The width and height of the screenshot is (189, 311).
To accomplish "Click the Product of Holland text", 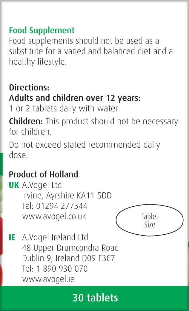I will [x=43, y=174].
